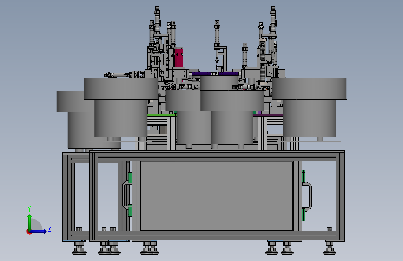Select the large gray front cabinet panel
The width and height of the screenshot is (403, 261).
pyautogui.click(x=217, y=196)
